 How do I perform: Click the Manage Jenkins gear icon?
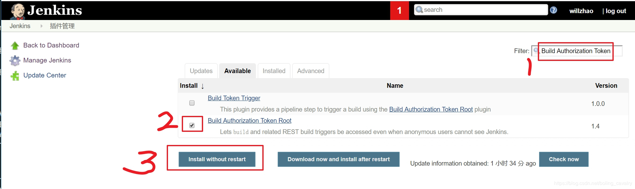click(15, 61)
